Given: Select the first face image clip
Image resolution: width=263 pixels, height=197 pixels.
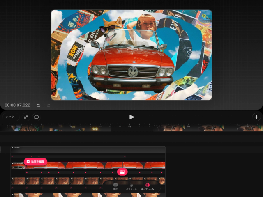Looking at the screenshot, I should [x=18, y=181].
